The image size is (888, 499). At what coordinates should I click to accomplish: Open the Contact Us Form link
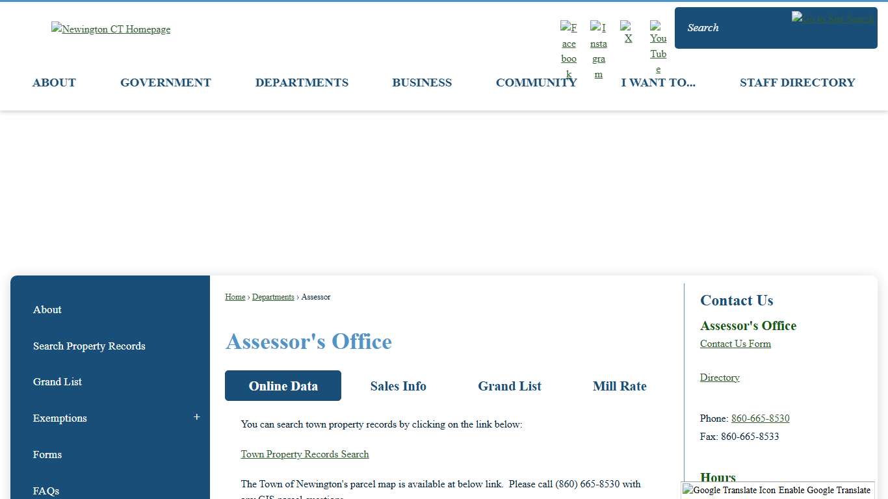[x=735, y=344]
